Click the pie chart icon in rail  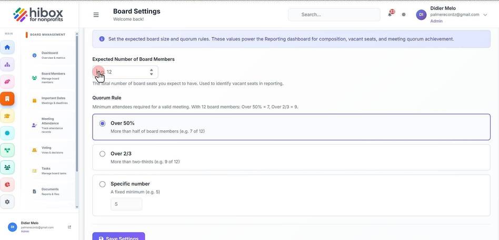(x=7, y=184)
